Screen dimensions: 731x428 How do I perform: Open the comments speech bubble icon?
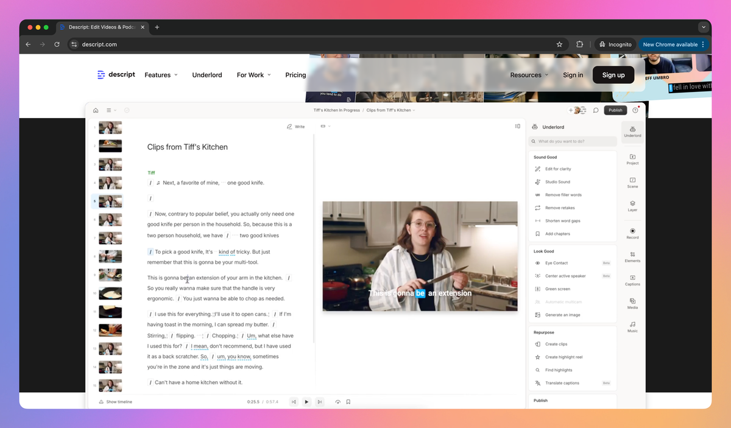click(596, 110)
